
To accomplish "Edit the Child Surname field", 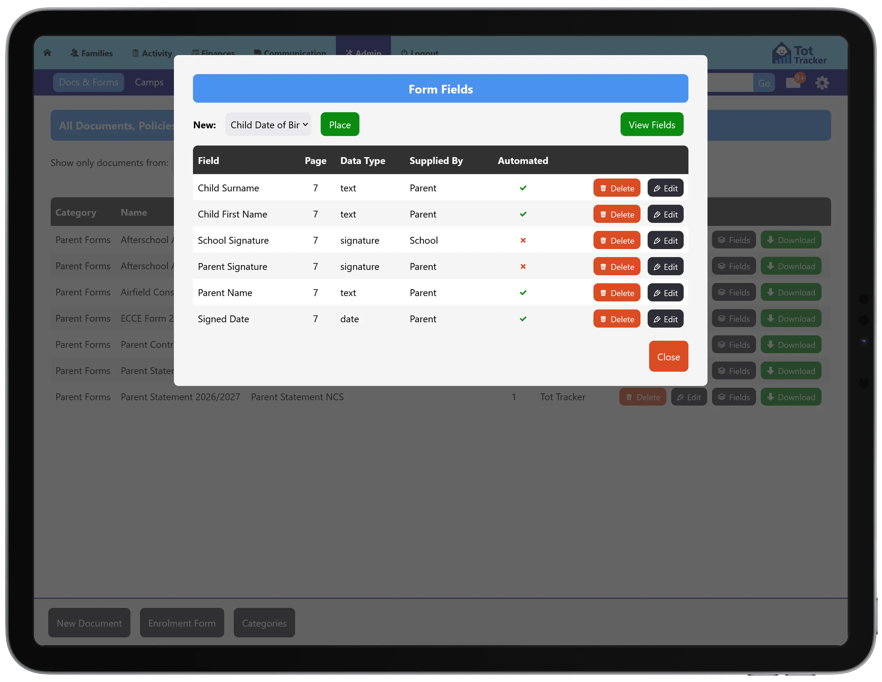I will tap(665, 188).
